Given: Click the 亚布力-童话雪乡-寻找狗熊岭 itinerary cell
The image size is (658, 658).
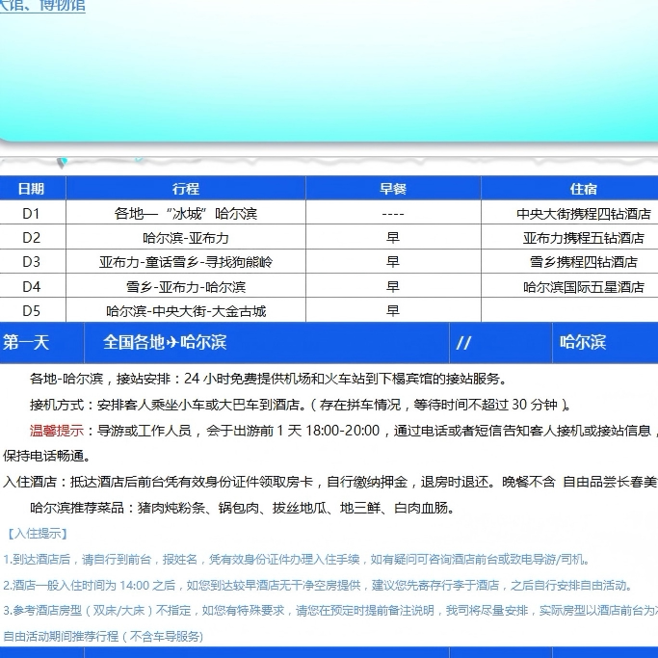Looking at the screenshot, I should pos(186,262).
